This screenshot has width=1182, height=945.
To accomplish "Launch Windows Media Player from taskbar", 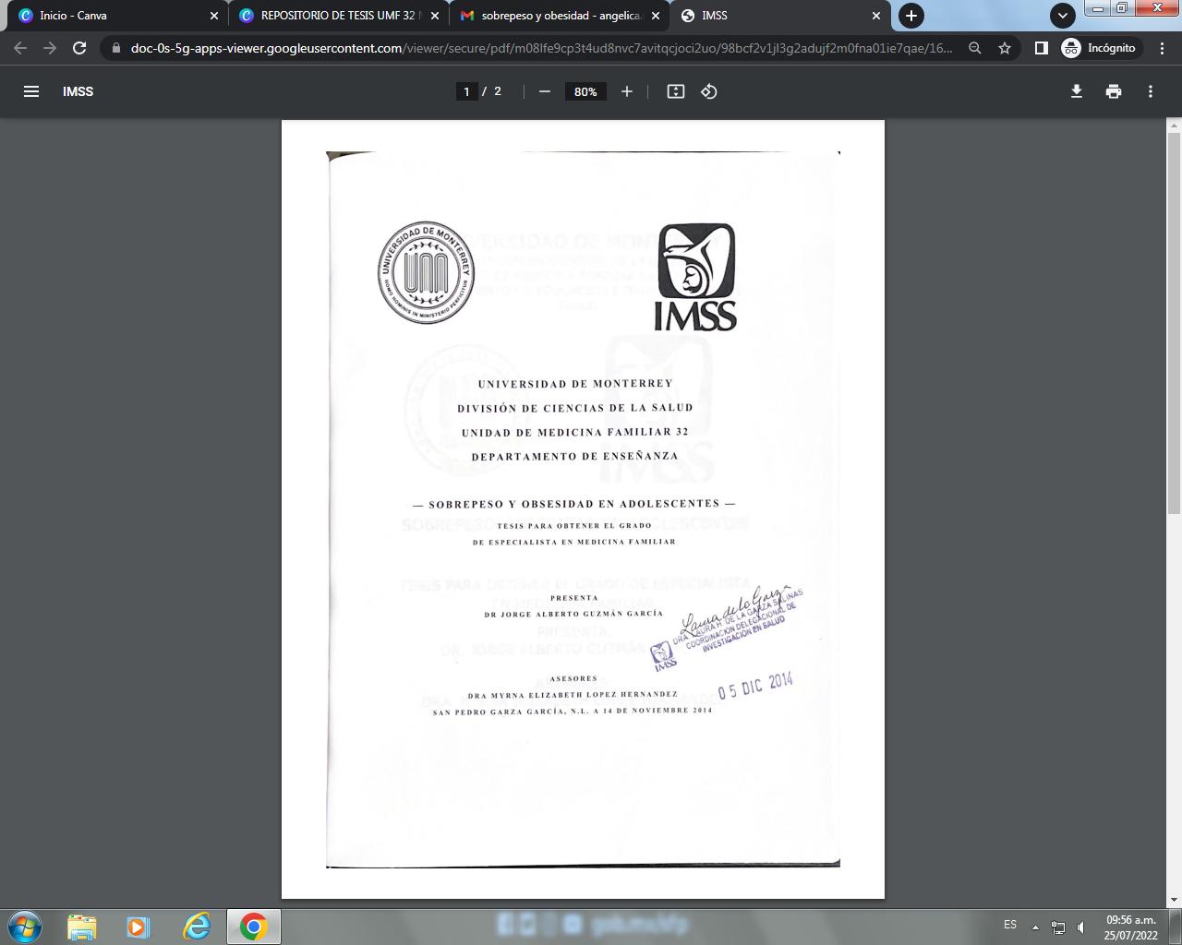I will (139, 927).
